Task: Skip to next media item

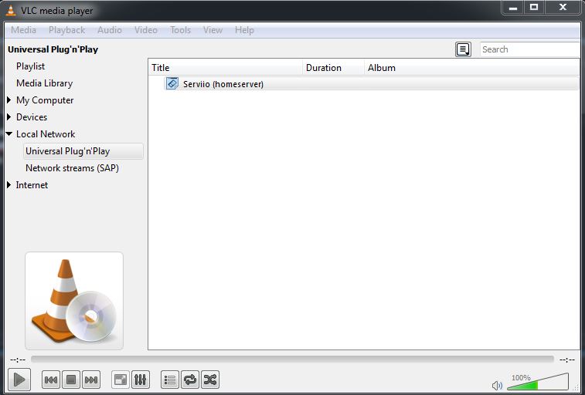Action: tap(91, 380)
